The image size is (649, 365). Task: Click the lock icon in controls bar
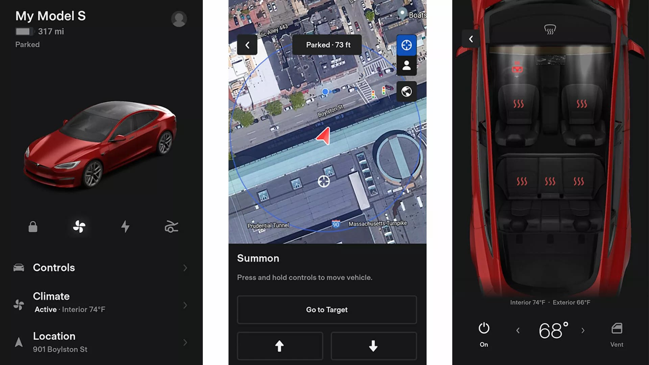pos(33,226)
